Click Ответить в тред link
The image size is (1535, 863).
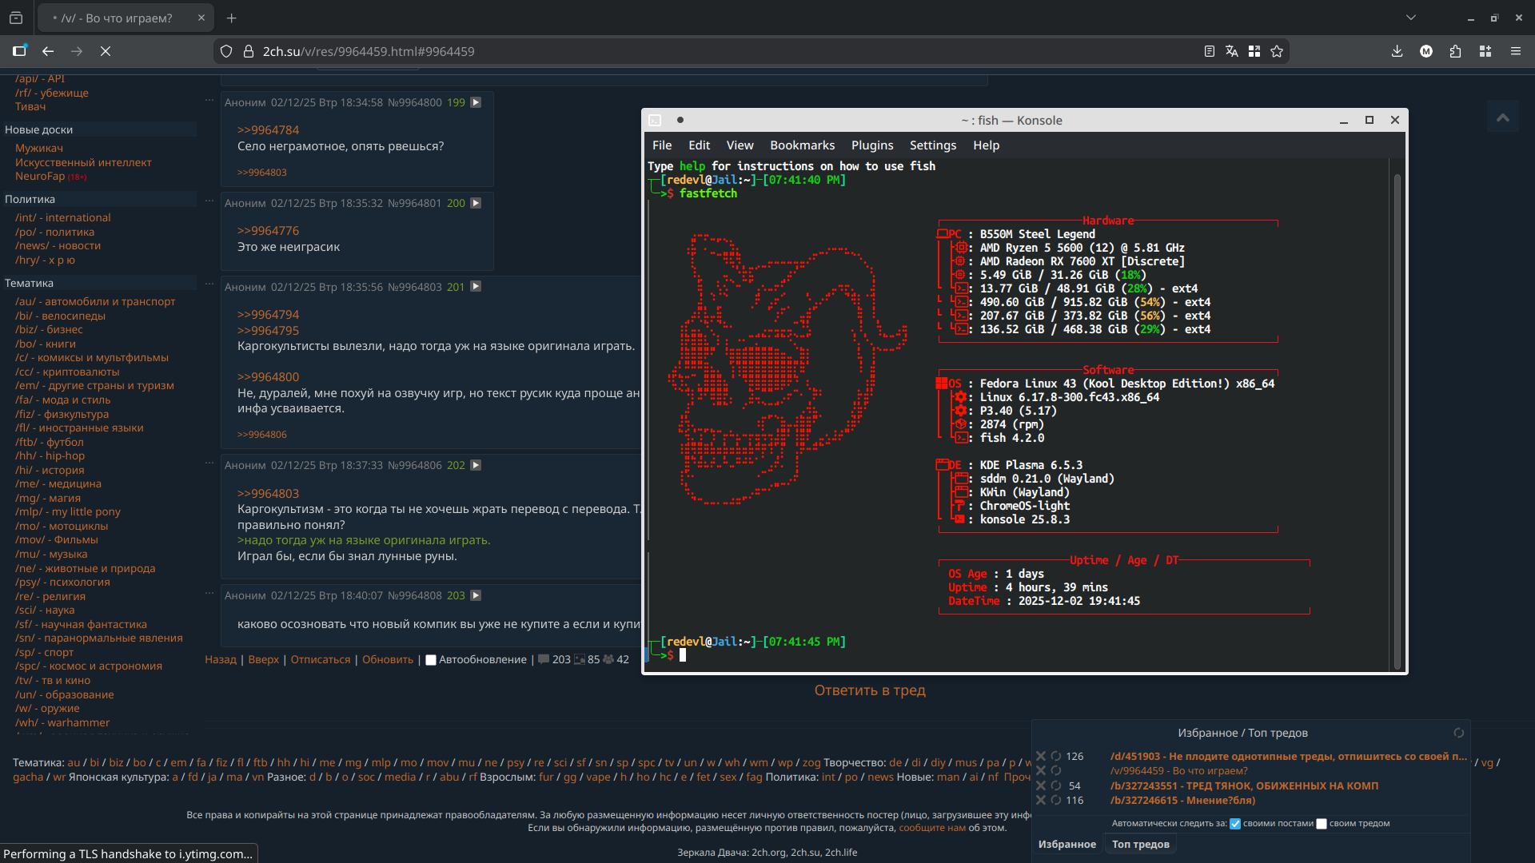coord(869,690)
